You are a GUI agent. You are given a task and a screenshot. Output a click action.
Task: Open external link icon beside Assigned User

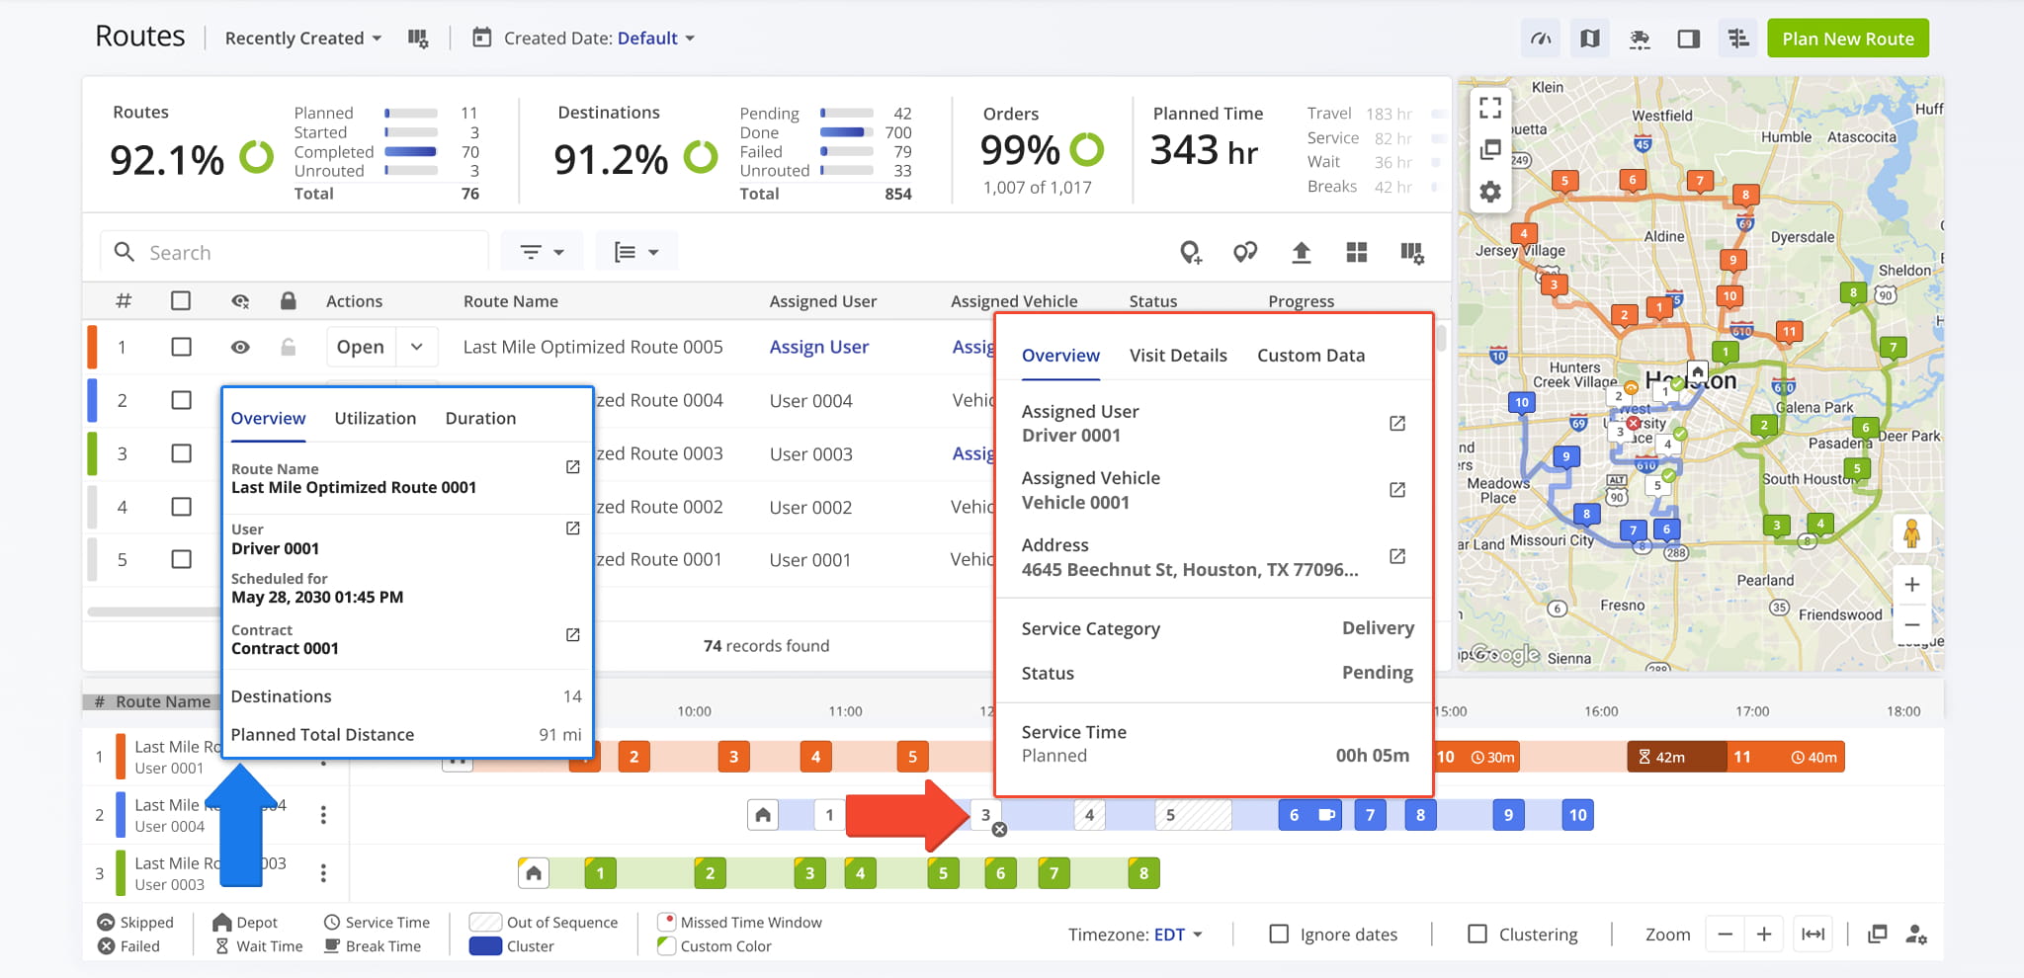(1397, 423)
